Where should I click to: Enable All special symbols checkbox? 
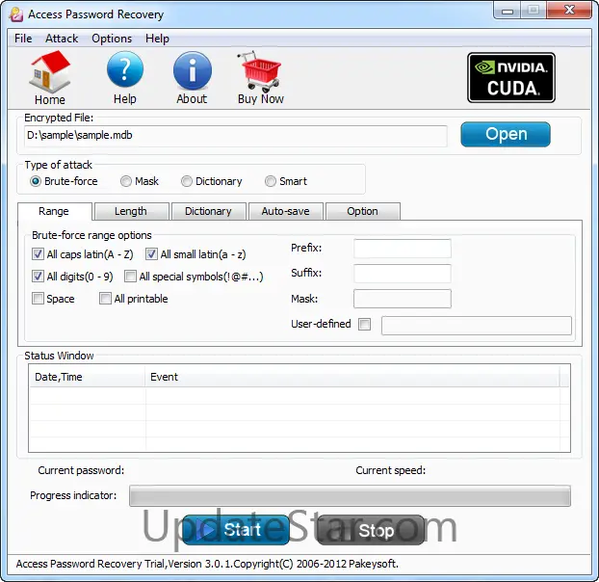130,277
